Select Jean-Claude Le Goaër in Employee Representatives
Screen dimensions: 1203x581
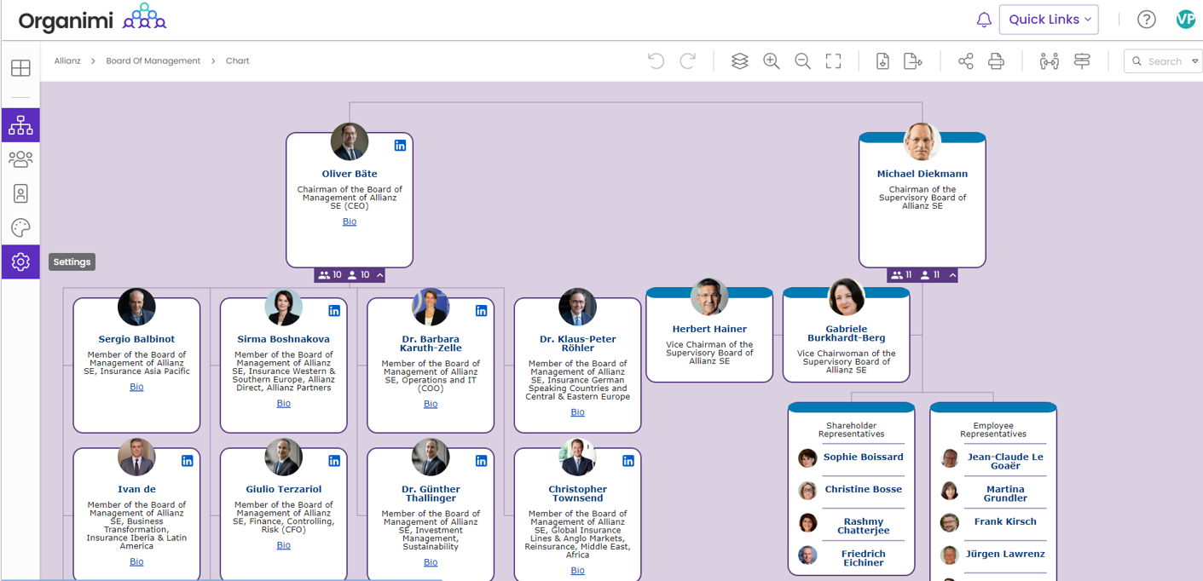click(1005, 461)
